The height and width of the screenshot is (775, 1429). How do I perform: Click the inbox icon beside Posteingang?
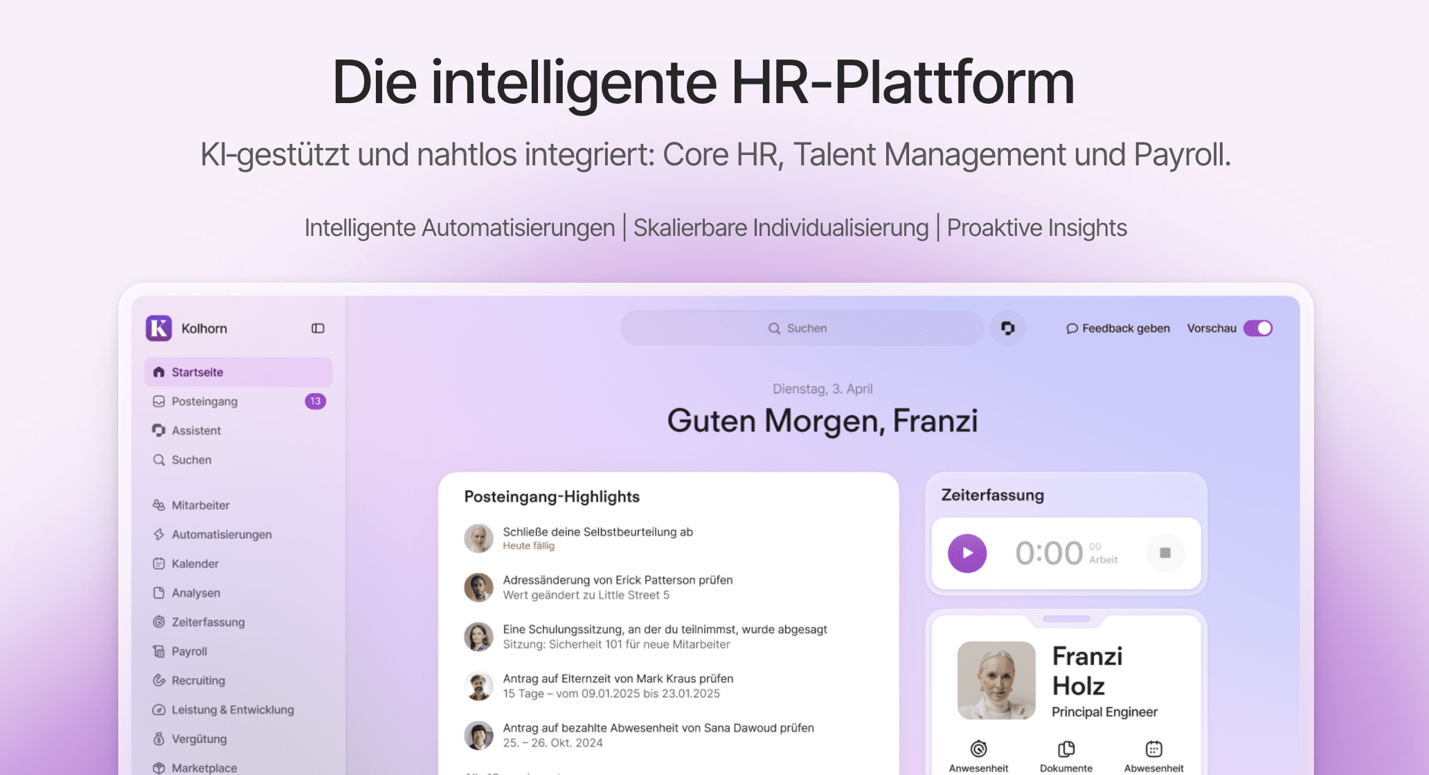coord(159,401)
